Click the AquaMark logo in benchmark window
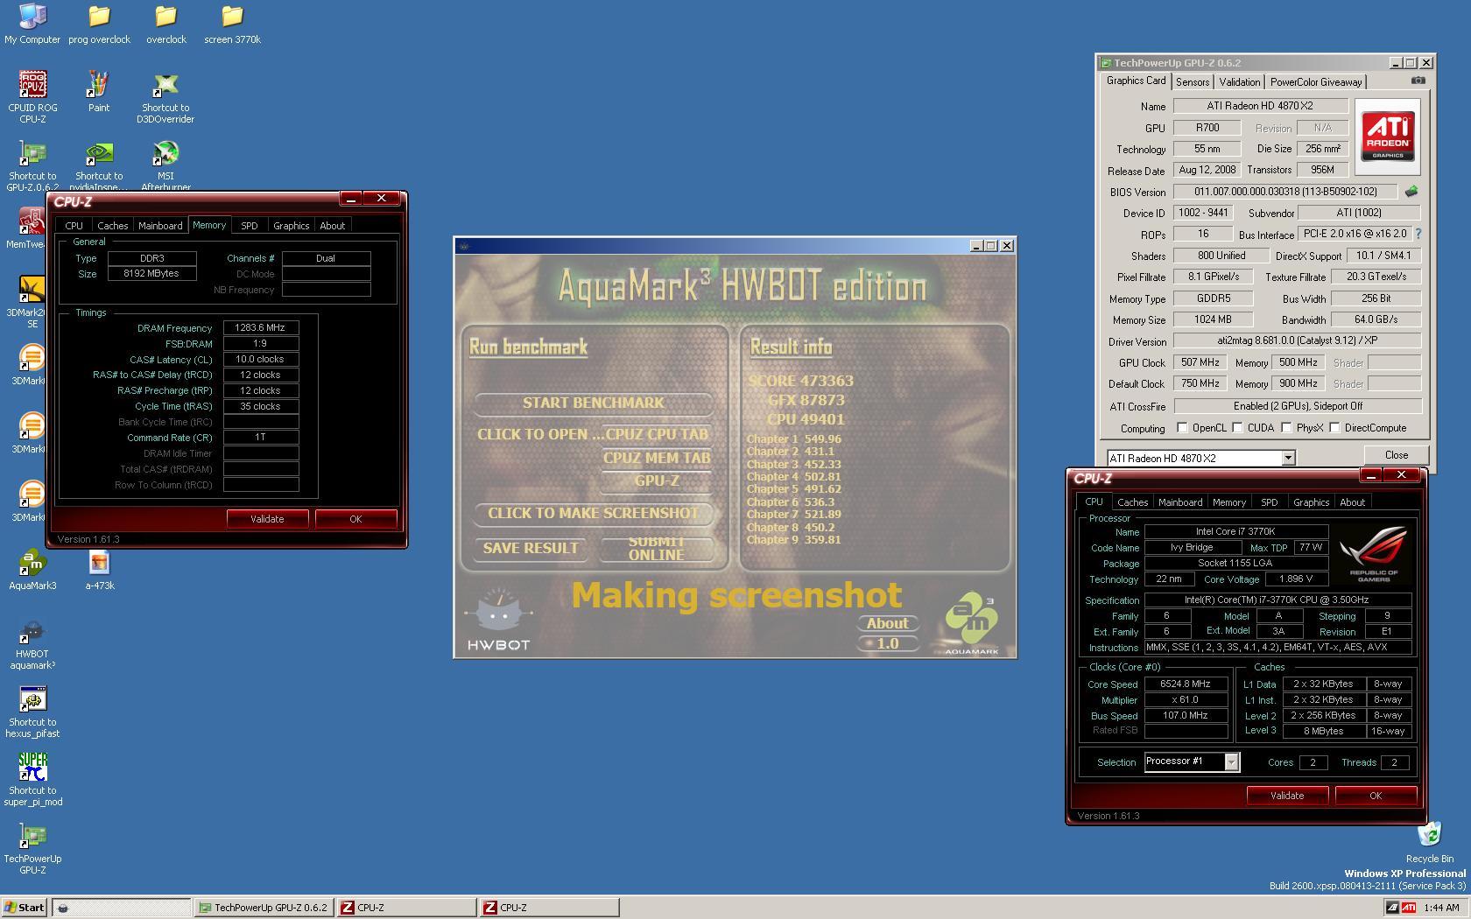The width and height of the screenshot is (1471, 919). tap(971, 623)
